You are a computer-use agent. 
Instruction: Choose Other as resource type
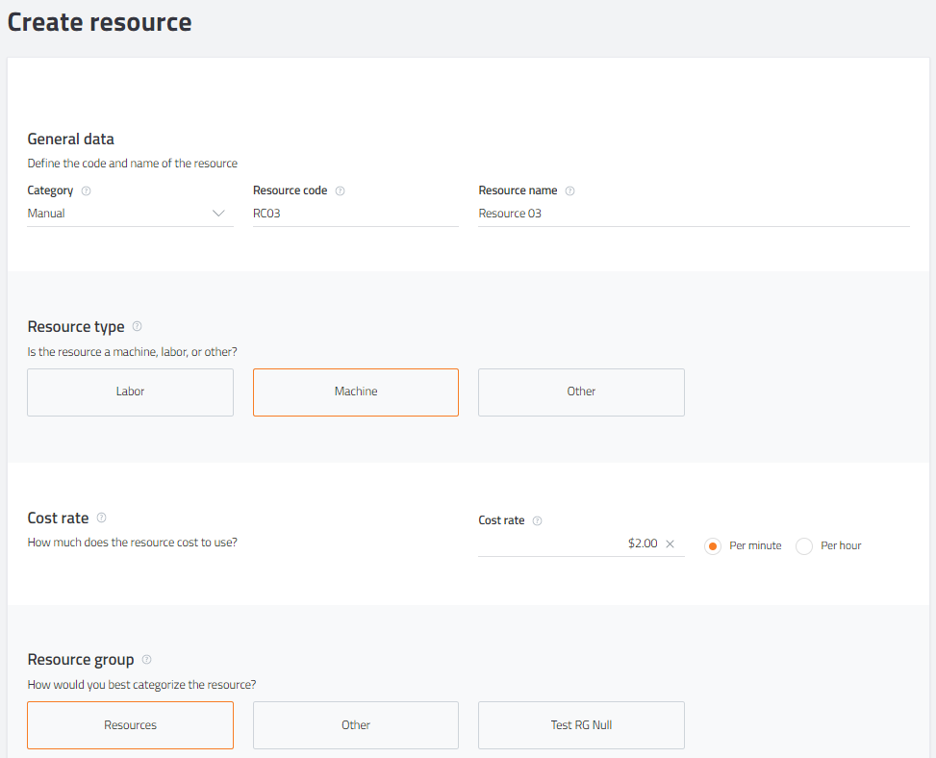coord(581,392)
